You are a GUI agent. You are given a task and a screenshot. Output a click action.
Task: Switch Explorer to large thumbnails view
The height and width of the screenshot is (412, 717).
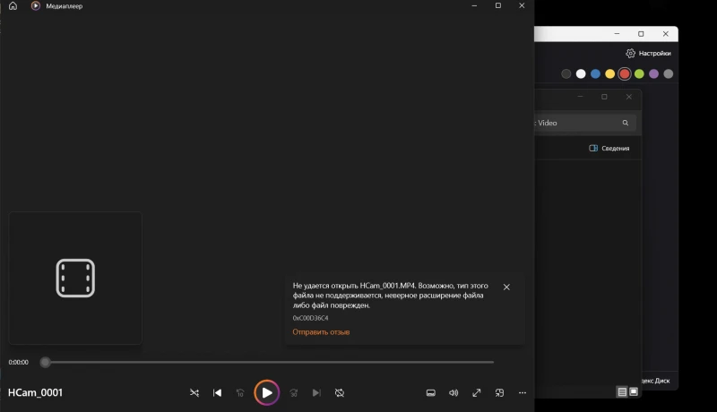click(634, 392)
